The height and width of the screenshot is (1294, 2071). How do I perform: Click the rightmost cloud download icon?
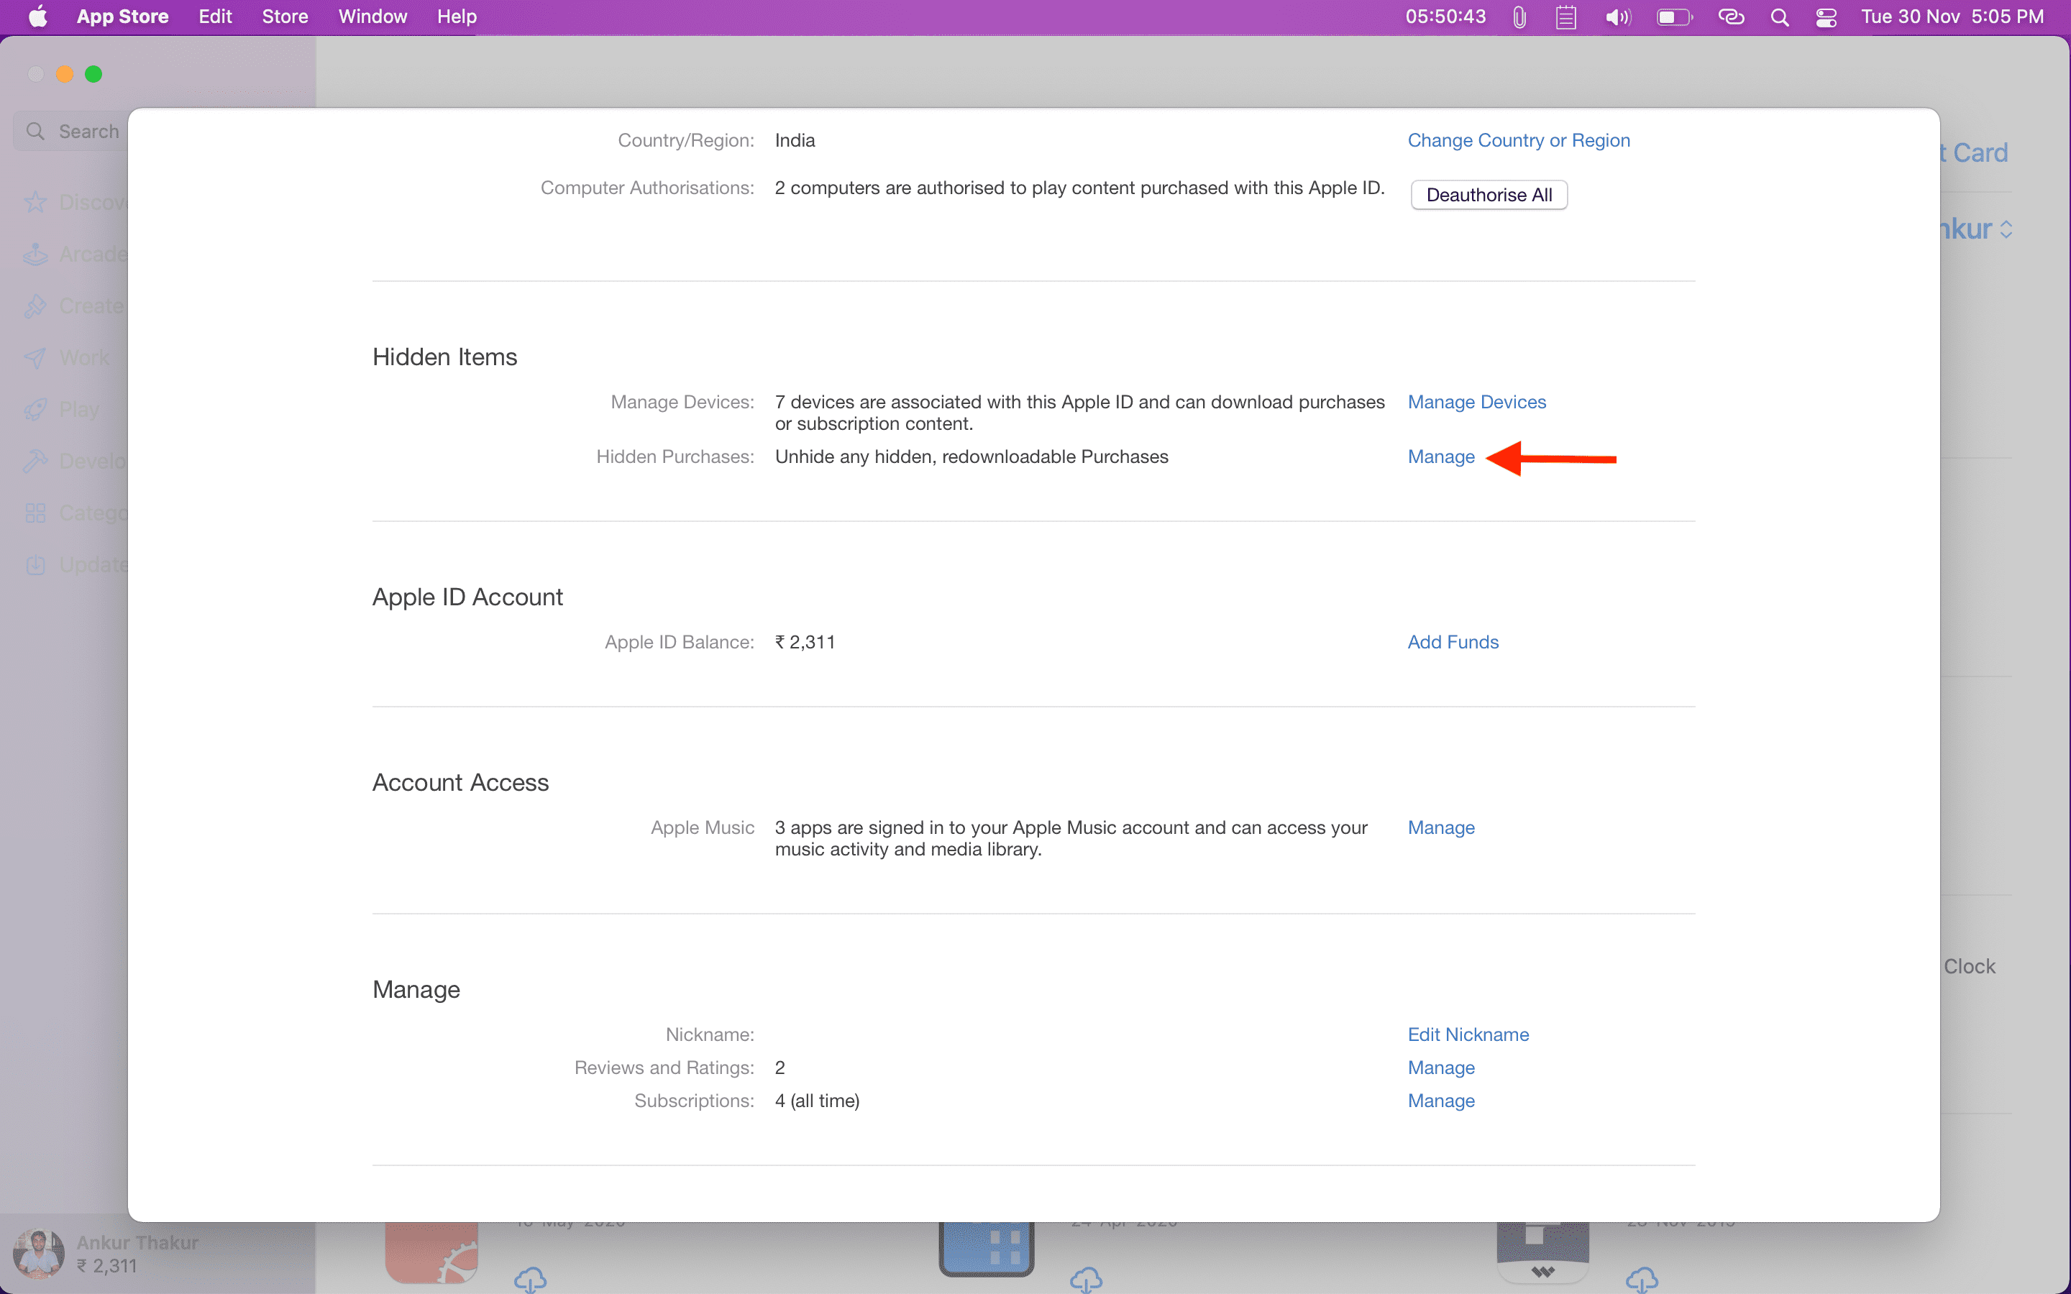(1642, 1280)
